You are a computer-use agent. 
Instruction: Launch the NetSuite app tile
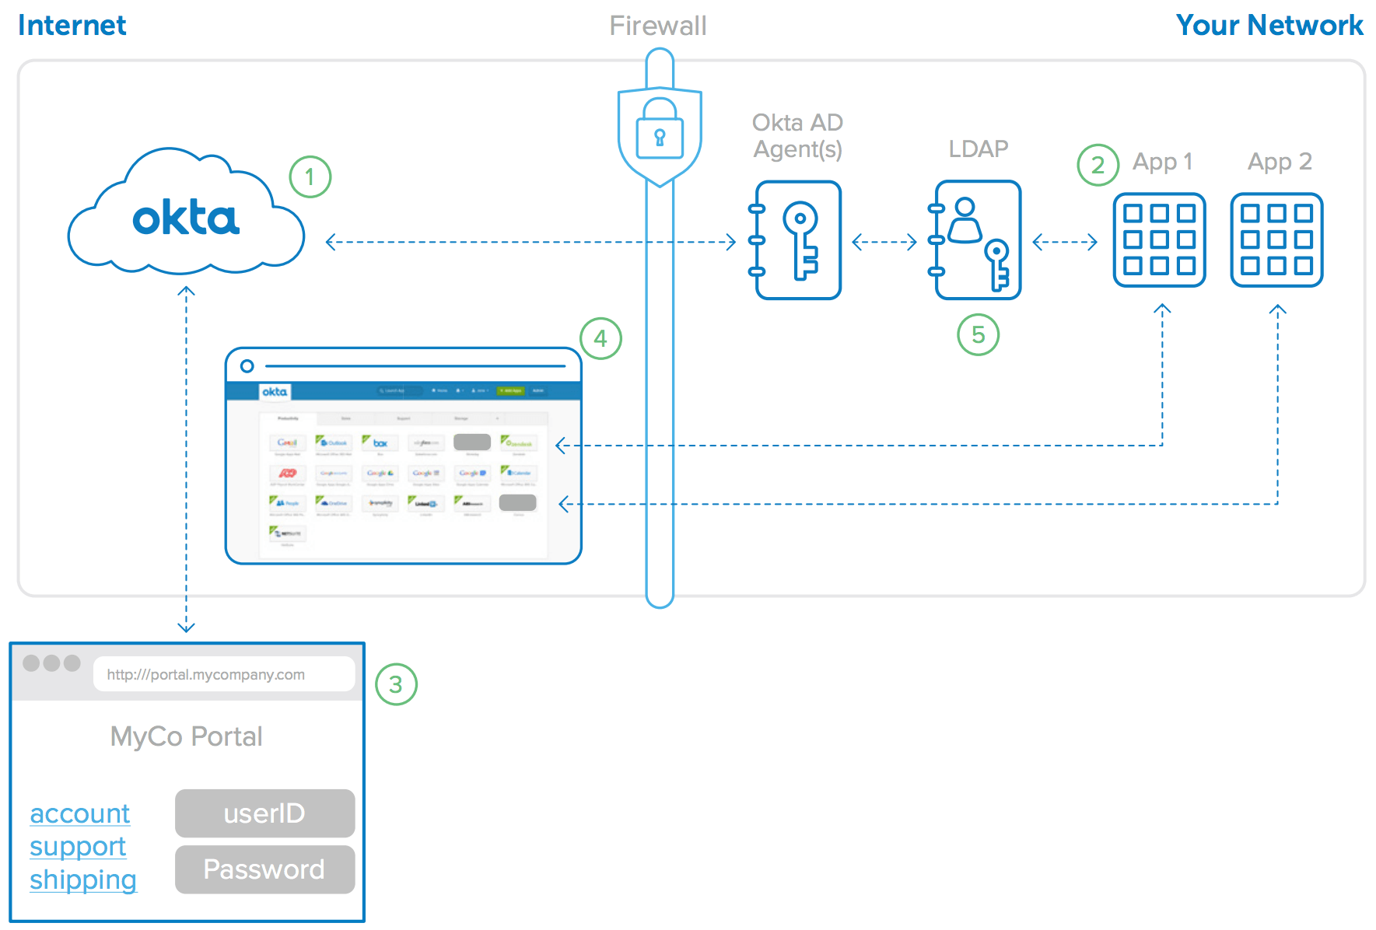pyautogui.click(x=288, y=533)
